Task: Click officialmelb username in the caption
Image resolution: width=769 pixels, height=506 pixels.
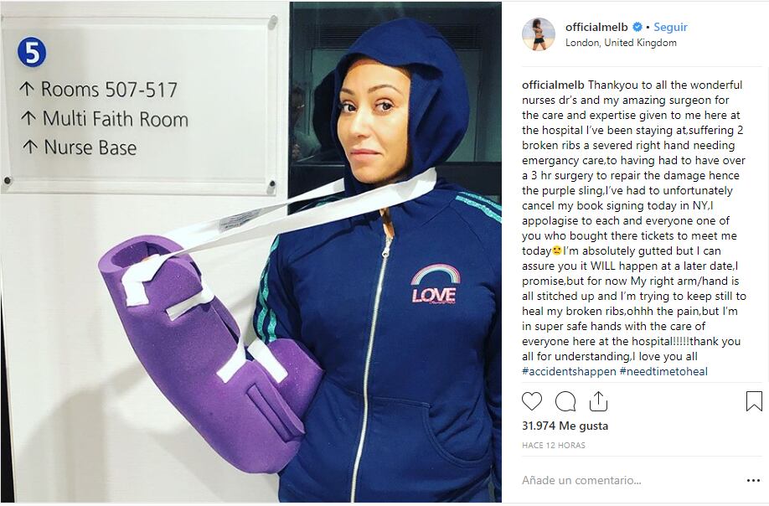Action: tap(553, 85)
